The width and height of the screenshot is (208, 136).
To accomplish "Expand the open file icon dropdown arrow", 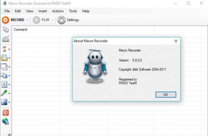I will point(9,58).
